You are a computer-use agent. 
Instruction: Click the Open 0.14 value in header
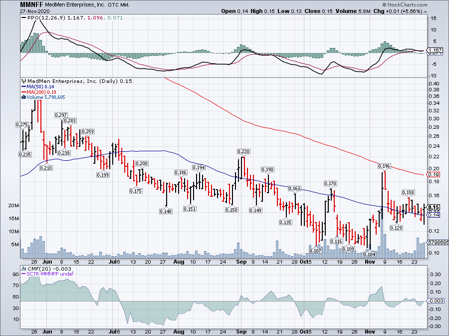point(234,11)
